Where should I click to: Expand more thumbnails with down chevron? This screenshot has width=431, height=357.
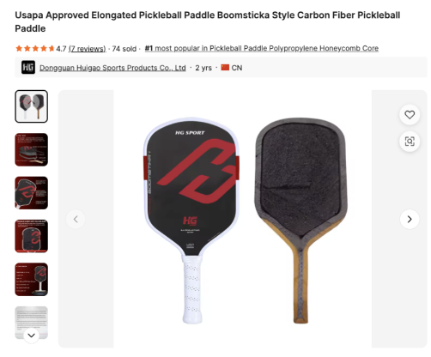click(x=31, y=335)
